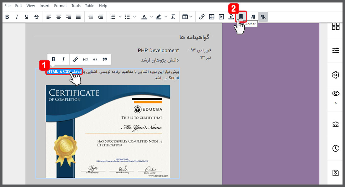345x187 pixels.
Task: Open the table insert dropdown
Action: pos(187,17)
